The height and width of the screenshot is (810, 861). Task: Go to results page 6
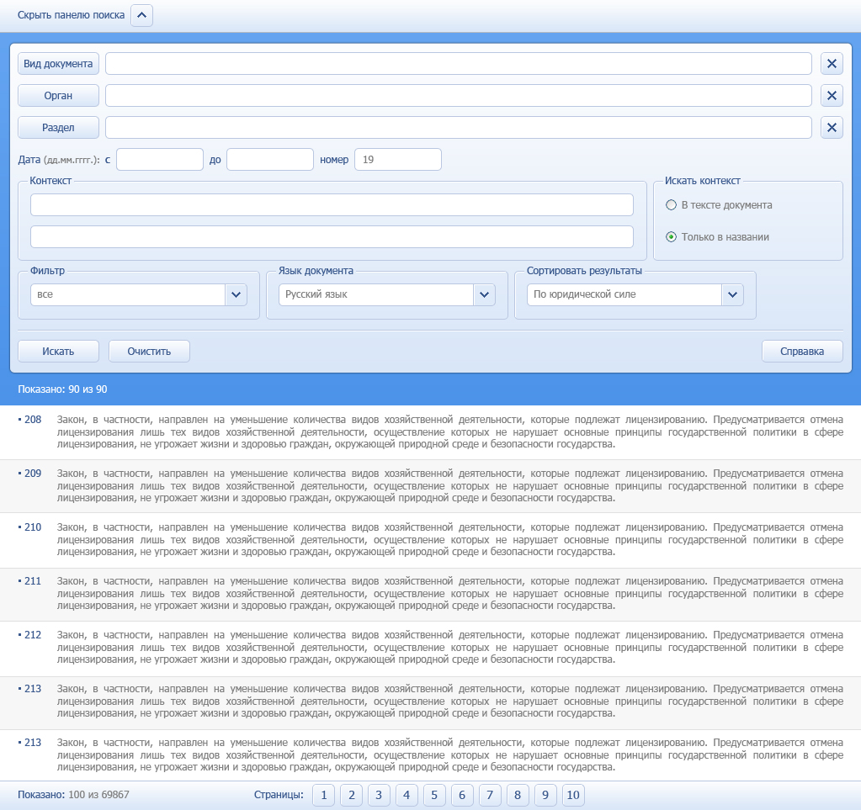point(462,795)
